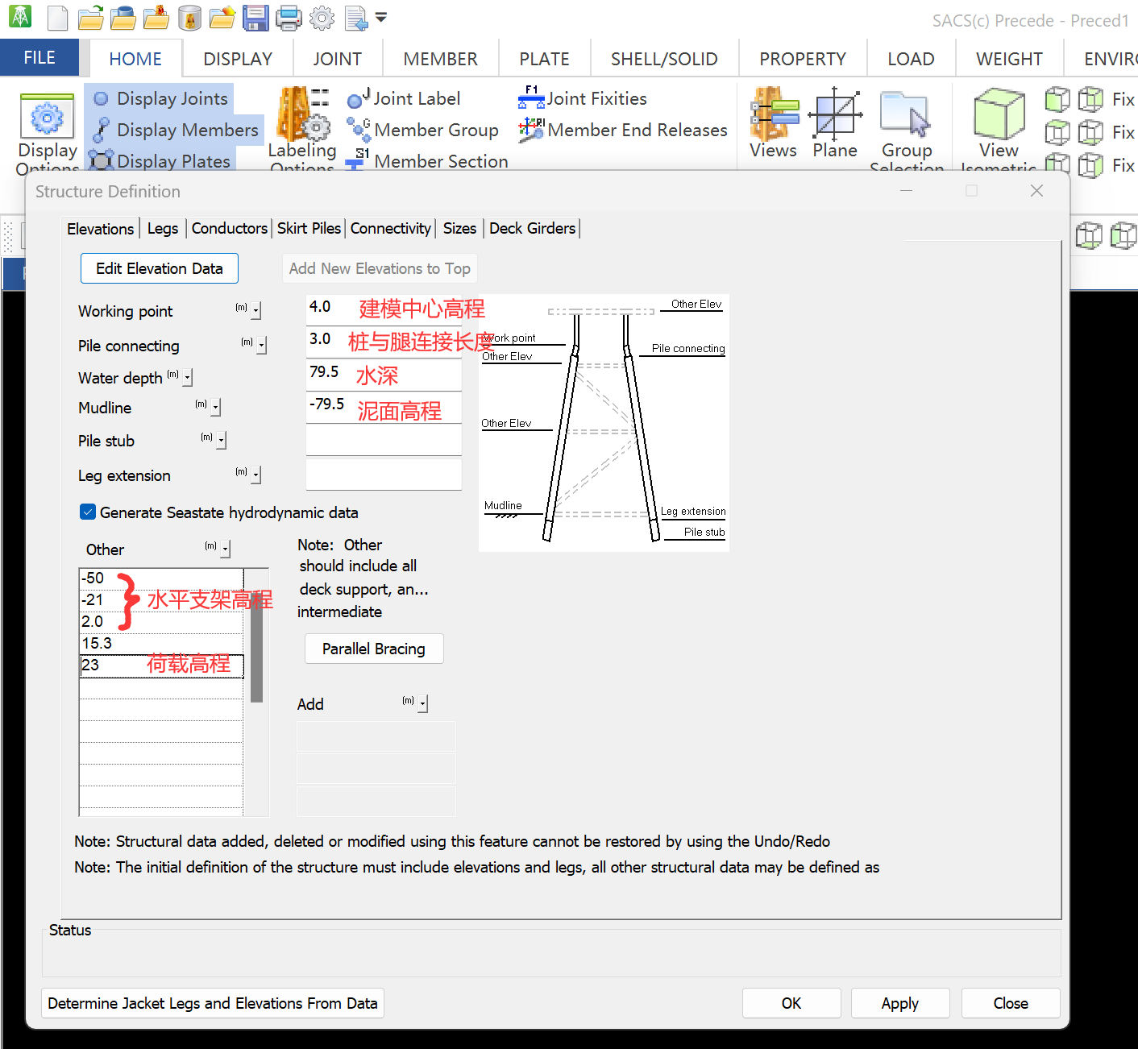Image resolution: width=1138 pixels, height=1049 pixels.
Task: Expand the Mudline unit dropdown
Action: click(216, 408)
